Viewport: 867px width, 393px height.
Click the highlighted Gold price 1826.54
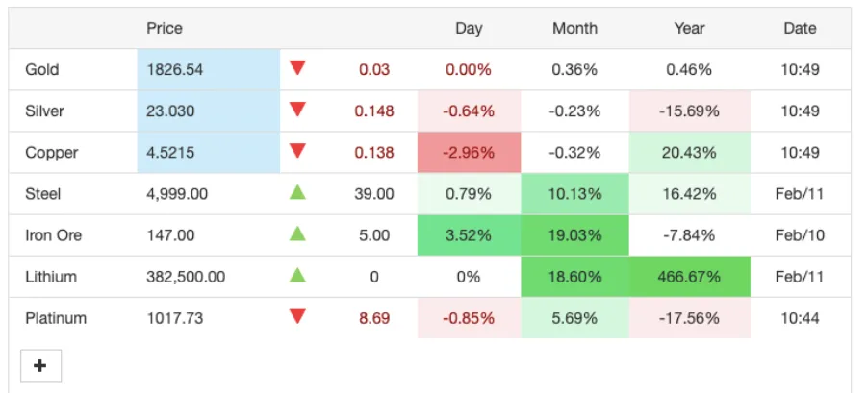tap(170, 70)
